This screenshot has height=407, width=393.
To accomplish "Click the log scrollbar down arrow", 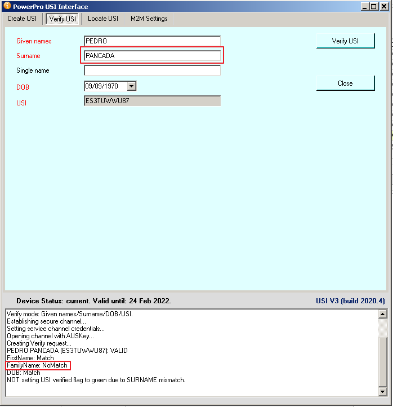I will tap(383, 391).
